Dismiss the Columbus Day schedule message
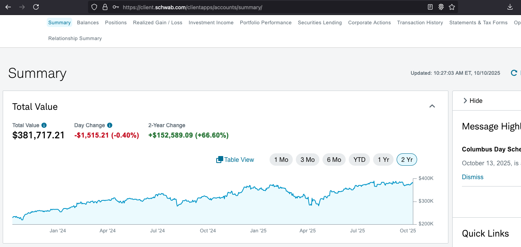The height and width of the screenshot is (247, 521). click(x=473, y=177)
